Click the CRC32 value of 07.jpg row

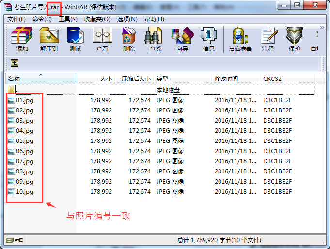(277, 161)
